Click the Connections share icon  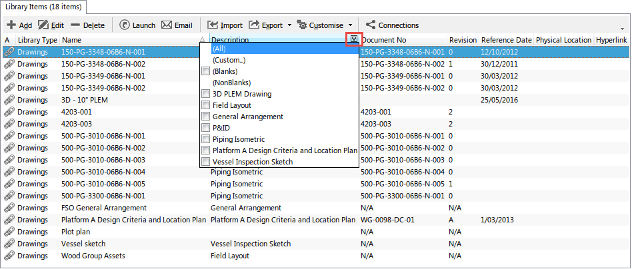click(371, 25)
